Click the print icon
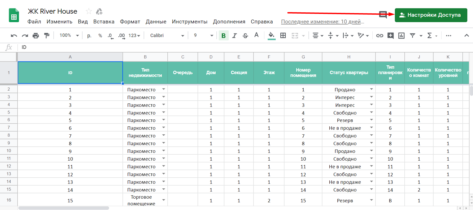The image size is (473, 210). 36,36
